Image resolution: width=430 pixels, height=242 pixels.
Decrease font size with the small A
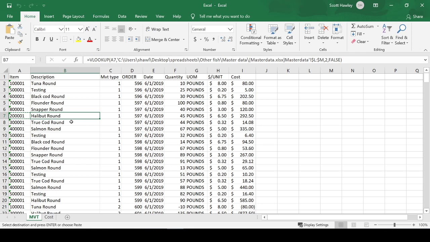pos(94,29)
